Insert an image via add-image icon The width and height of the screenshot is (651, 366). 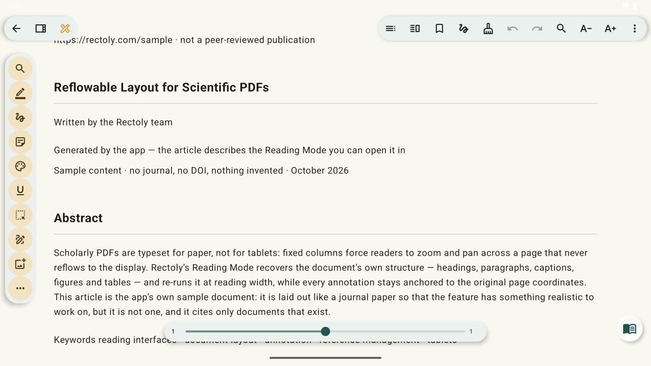[x=20, y=264]
